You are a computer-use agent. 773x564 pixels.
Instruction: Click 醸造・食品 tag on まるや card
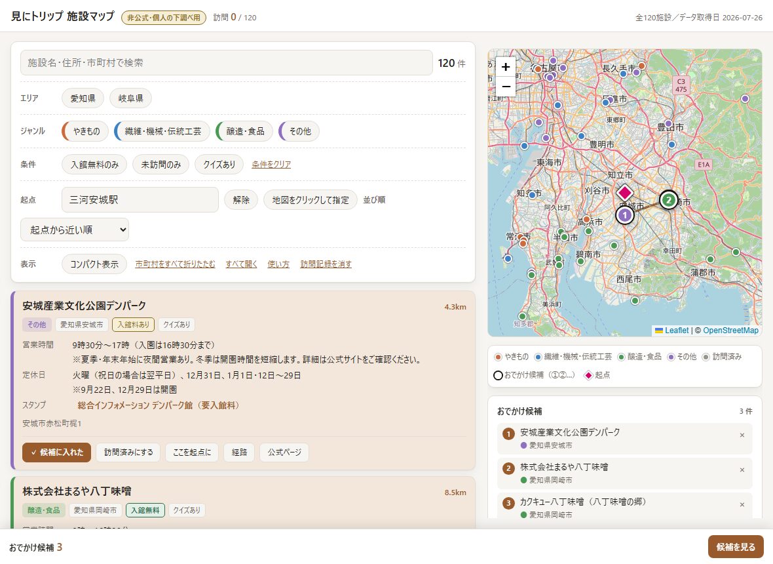(43, 510)
